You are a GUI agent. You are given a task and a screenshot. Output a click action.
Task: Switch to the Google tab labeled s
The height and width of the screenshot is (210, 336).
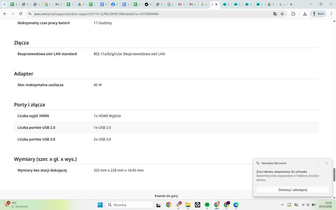click(282, 4)
